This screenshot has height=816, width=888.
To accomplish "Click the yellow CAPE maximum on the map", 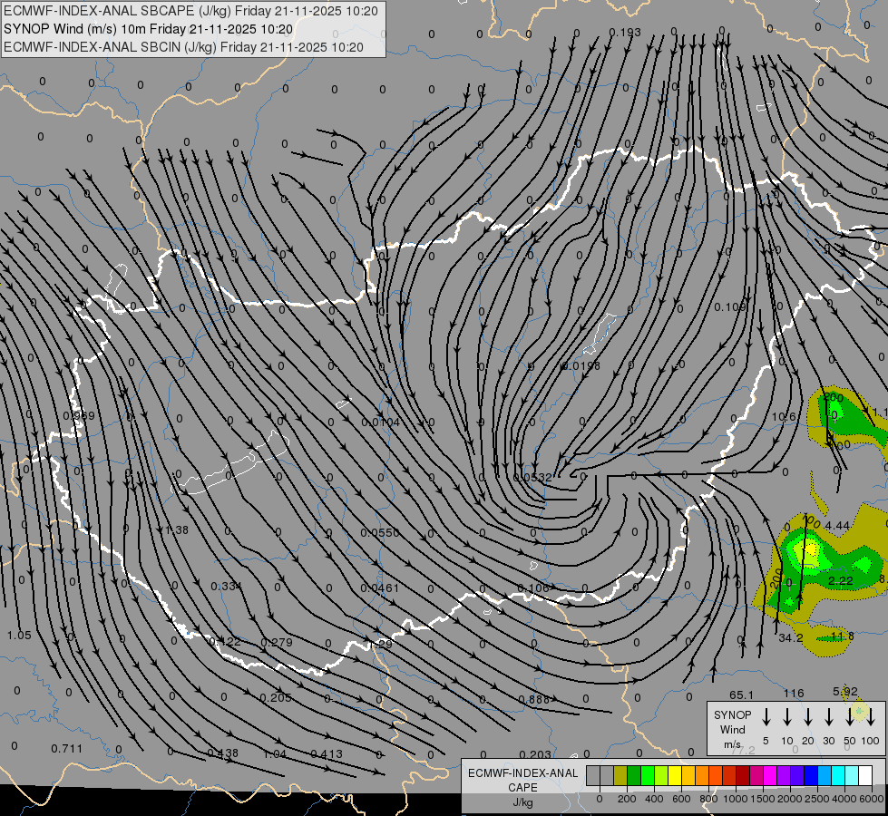I will click(811, 549).
